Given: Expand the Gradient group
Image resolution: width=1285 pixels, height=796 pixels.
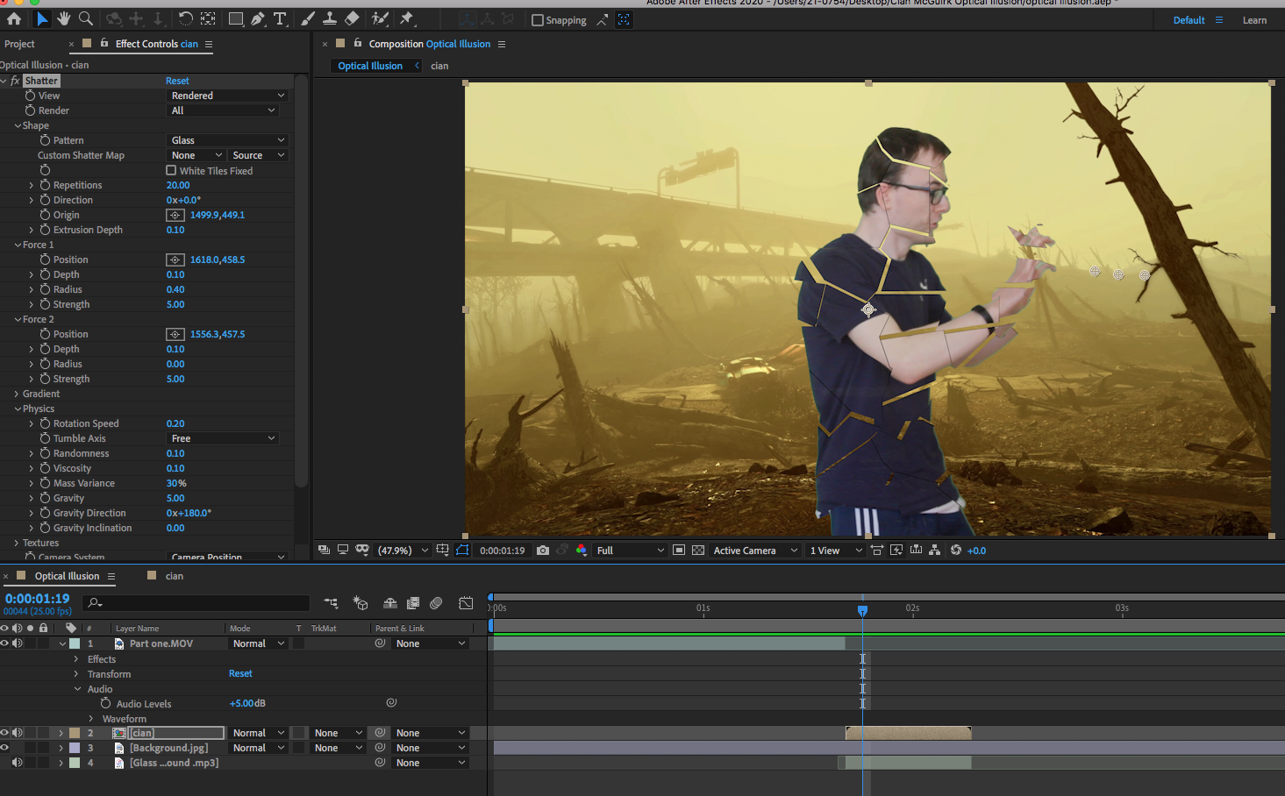Looking at the screenshot, I should (18, 394).
